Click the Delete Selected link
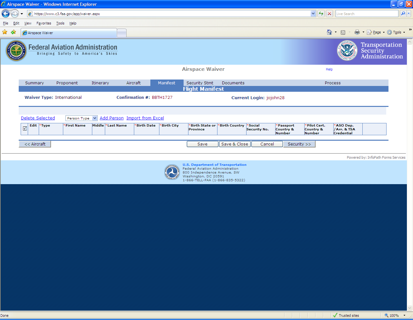Image resolution: width=413 pixels, height=320 pixels. (x=38, y=118)
